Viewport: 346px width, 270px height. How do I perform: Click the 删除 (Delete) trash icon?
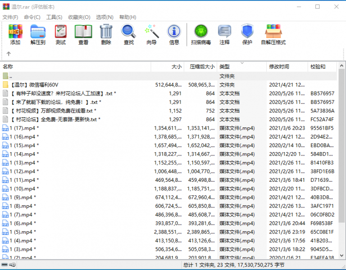click(106, 34)
